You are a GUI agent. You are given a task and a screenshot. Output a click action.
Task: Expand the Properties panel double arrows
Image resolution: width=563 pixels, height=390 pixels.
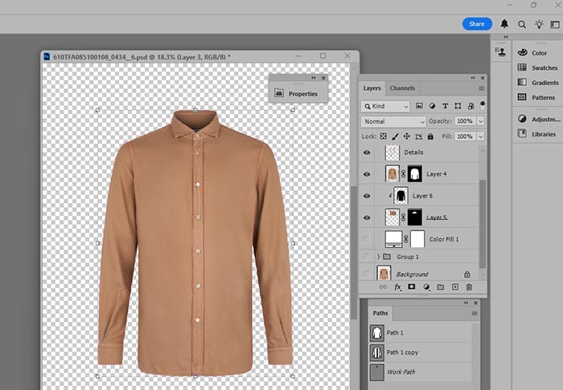click(314, 78)
